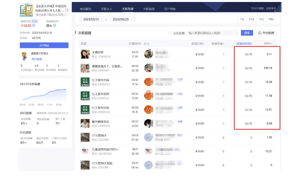
Task: Select the 7日 time range option
Action: pyautogui.click(x=241, y=19)
